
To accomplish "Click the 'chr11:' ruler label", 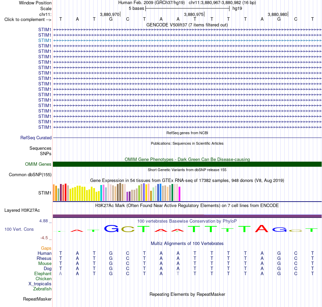I will [45, 14].
